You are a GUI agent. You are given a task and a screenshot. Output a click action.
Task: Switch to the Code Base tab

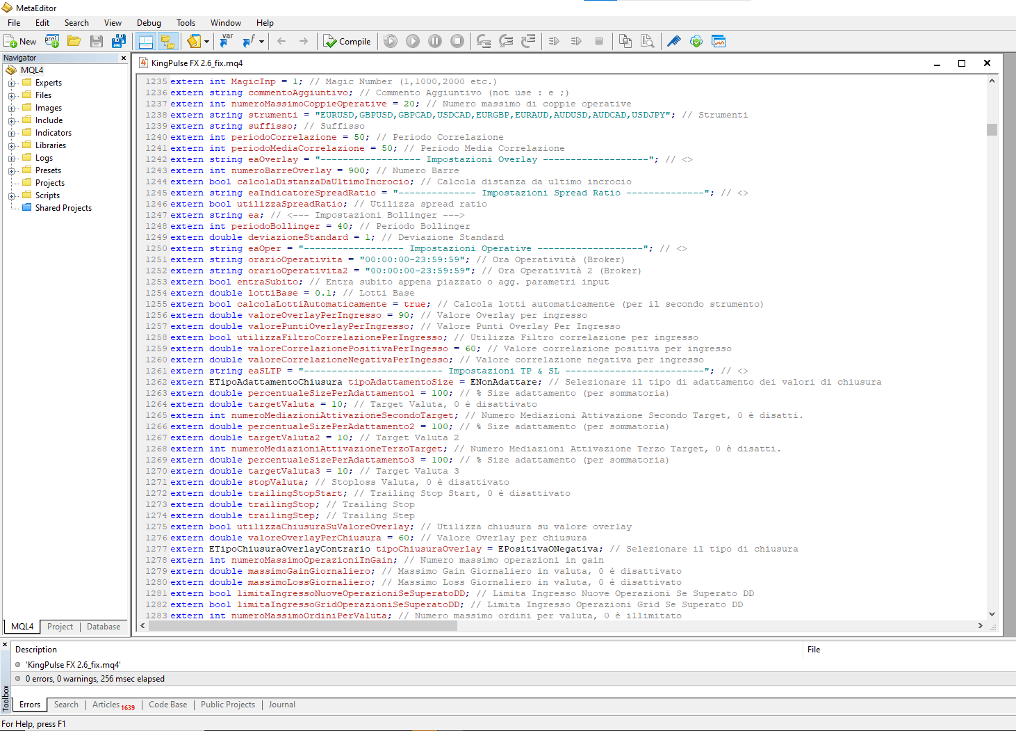click(x=167, y=705)
